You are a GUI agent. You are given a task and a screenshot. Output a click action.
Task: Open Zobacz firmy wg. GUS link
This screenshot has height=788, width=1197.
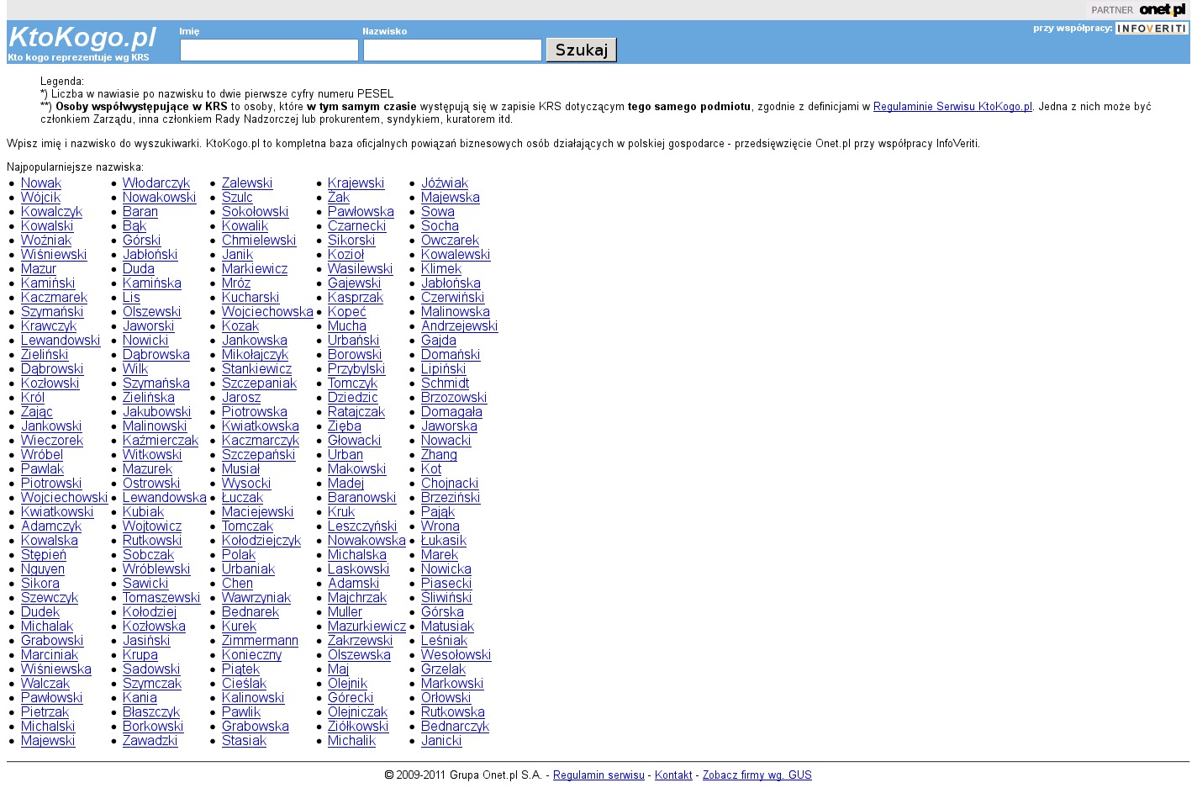[757, 775]
